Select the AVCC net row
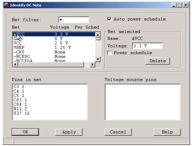Image resolution: width=192 pixels, height=146 pixels. pyautogui.click(x=54, y=34)
